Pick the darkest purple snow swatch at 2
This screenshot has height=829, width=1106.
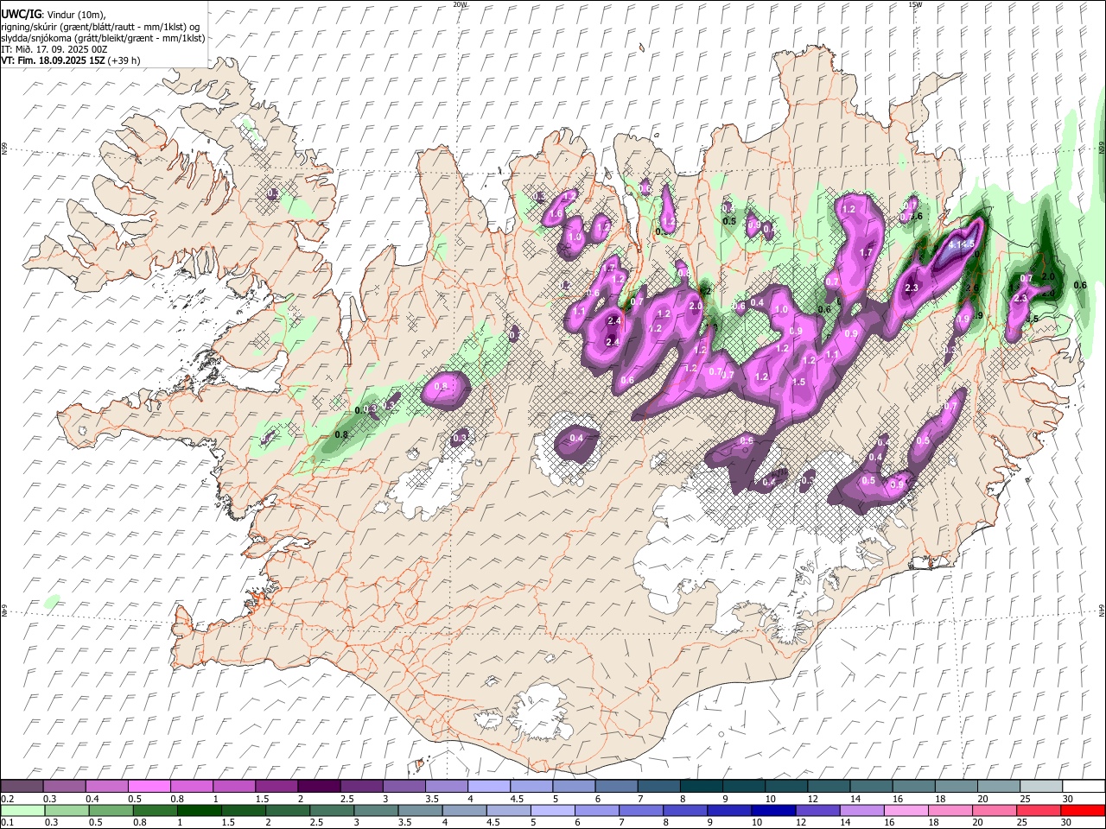320,787
